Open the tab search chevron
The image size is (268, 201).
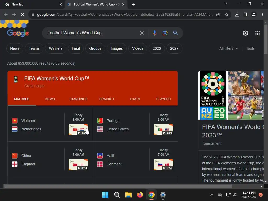pyautogui.click(x=226, y=4)
